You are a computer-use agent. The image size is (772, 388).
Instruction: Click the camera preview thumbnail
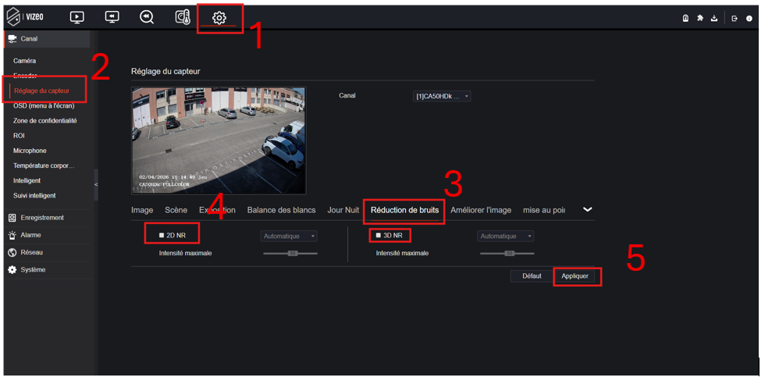[219, 141]
